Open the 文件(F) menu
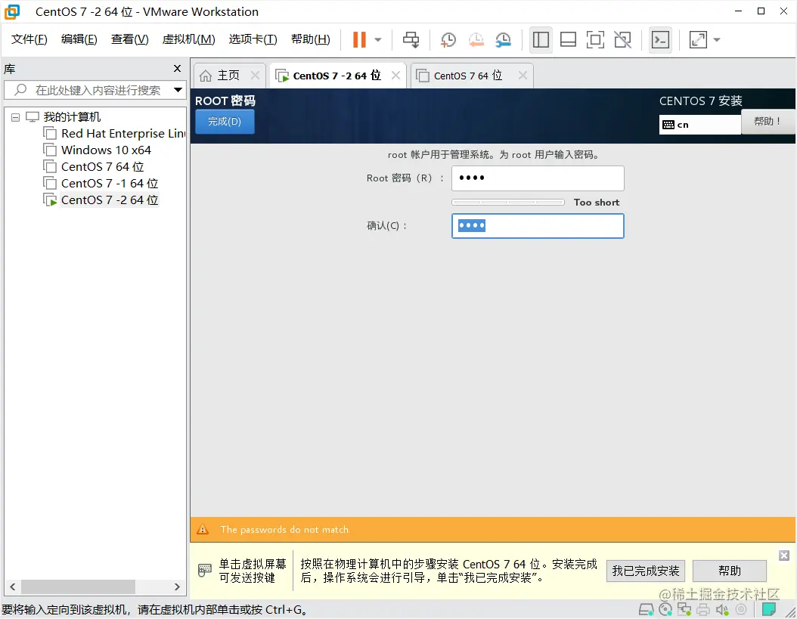This screenshot has height=619, width=797. (29, 39)
